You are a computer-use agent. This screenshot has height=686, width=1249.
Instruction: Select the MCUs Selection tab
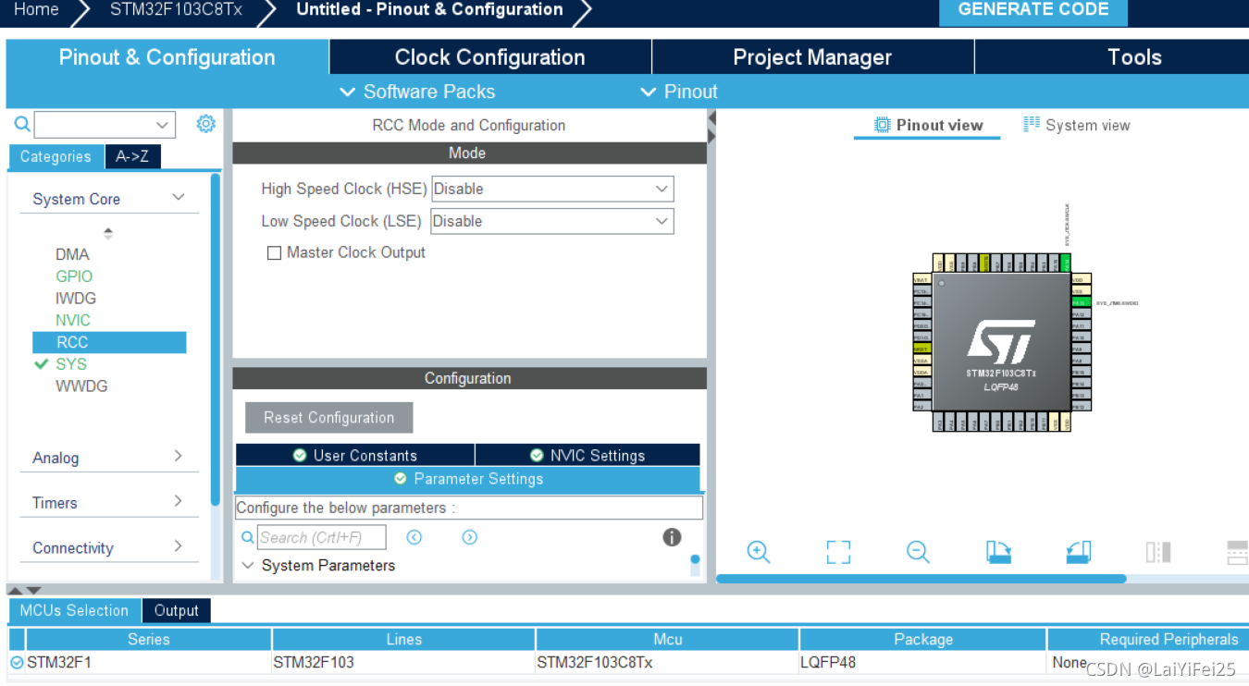pyautogui.click(x=74, y=610)
